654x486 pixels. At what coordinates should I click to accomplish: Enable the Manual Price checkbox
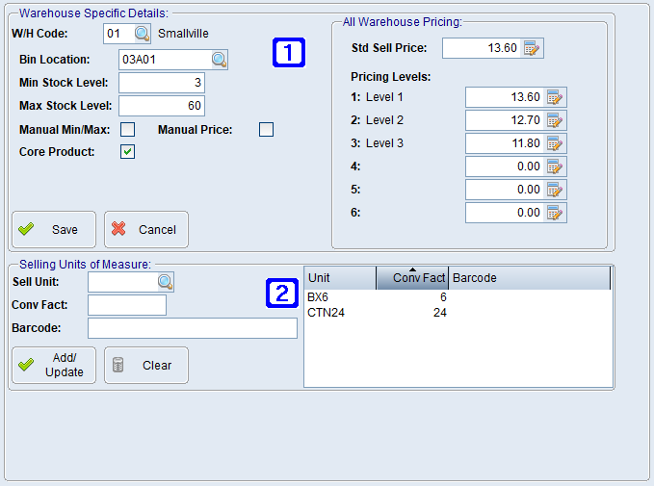[266, 130]
